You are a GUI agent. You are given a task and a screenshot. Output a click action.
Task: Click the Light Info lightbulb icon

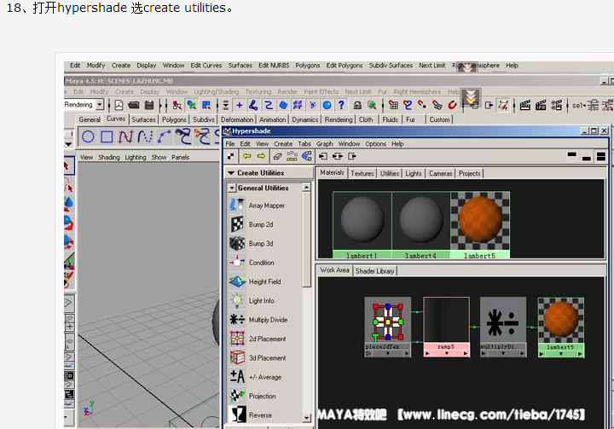pos(236,301)
